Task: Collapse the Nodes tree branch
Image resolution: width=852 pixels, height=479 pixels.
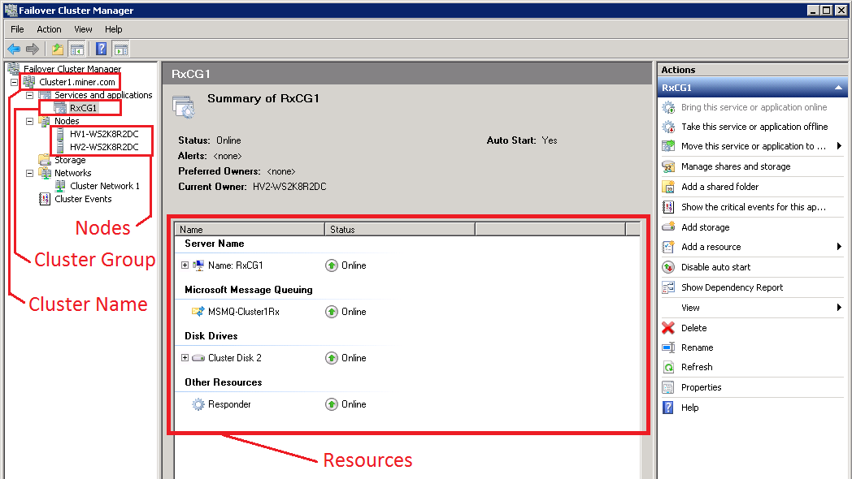Action: coord(30,121)
